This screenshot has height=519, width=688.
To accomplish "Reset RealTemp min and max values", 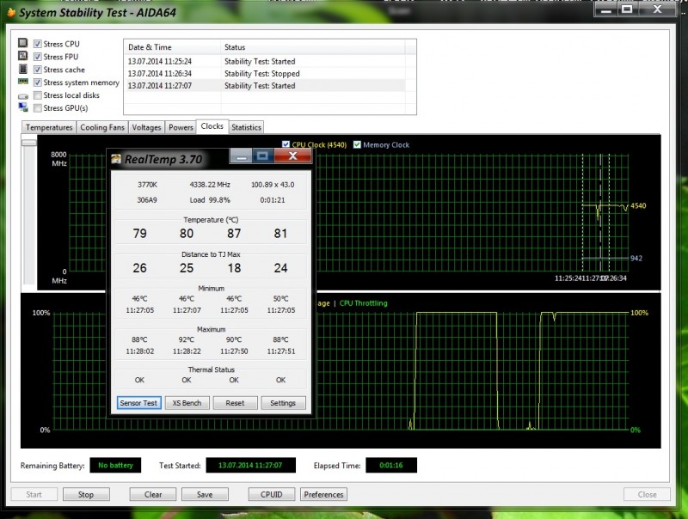I will [235, 403].
